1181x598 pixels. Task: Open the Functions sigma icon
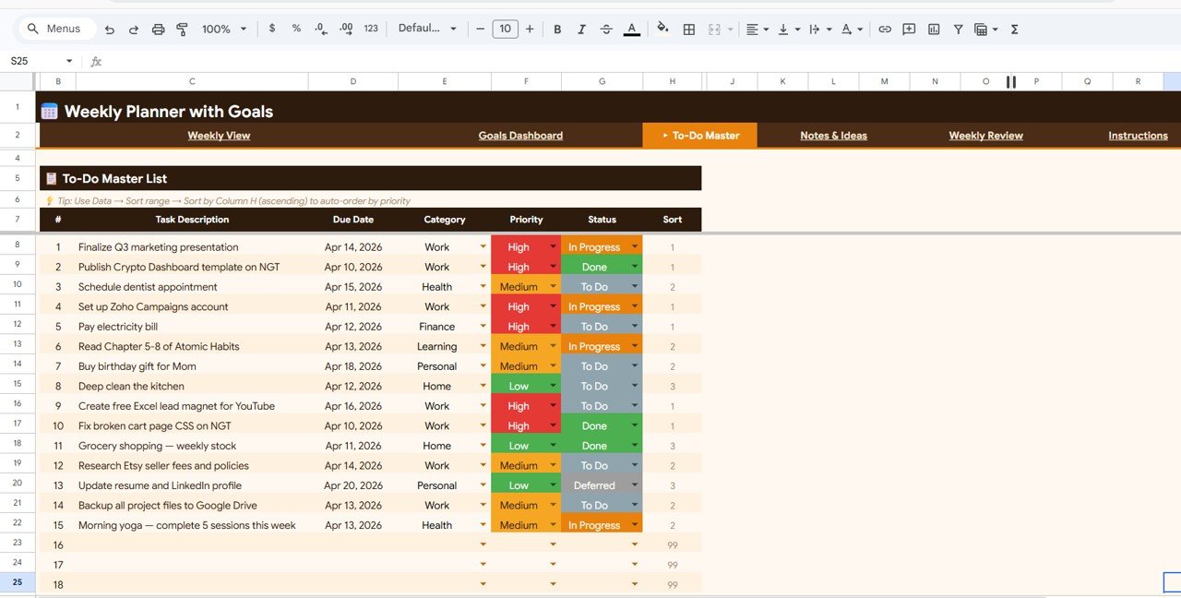pos(1015,30)
